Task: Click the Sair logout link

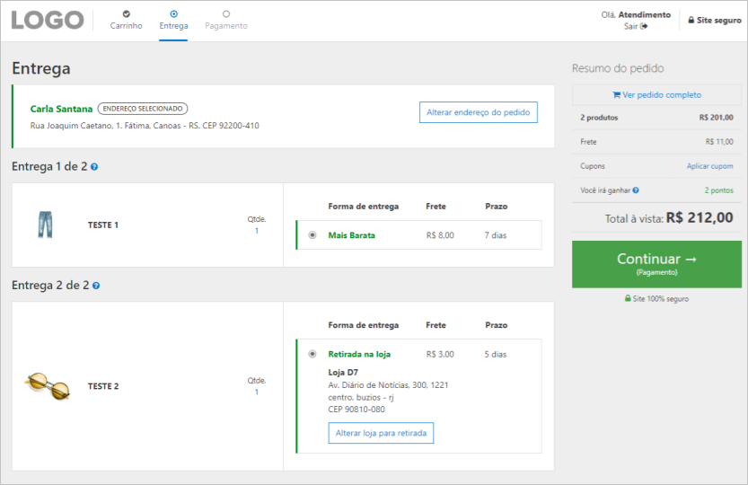Action: click(636, 26)
